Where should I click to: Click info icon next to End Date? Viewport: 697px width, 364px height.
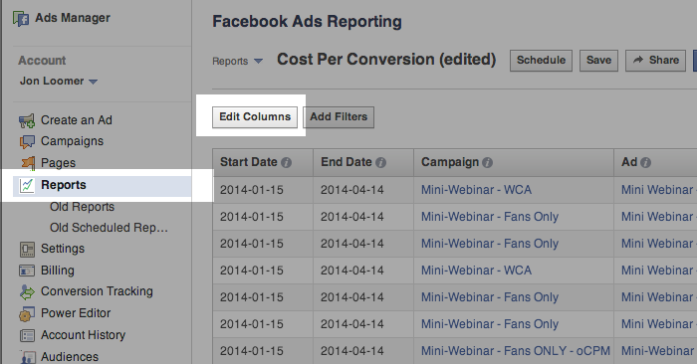(x=380, y=163)
